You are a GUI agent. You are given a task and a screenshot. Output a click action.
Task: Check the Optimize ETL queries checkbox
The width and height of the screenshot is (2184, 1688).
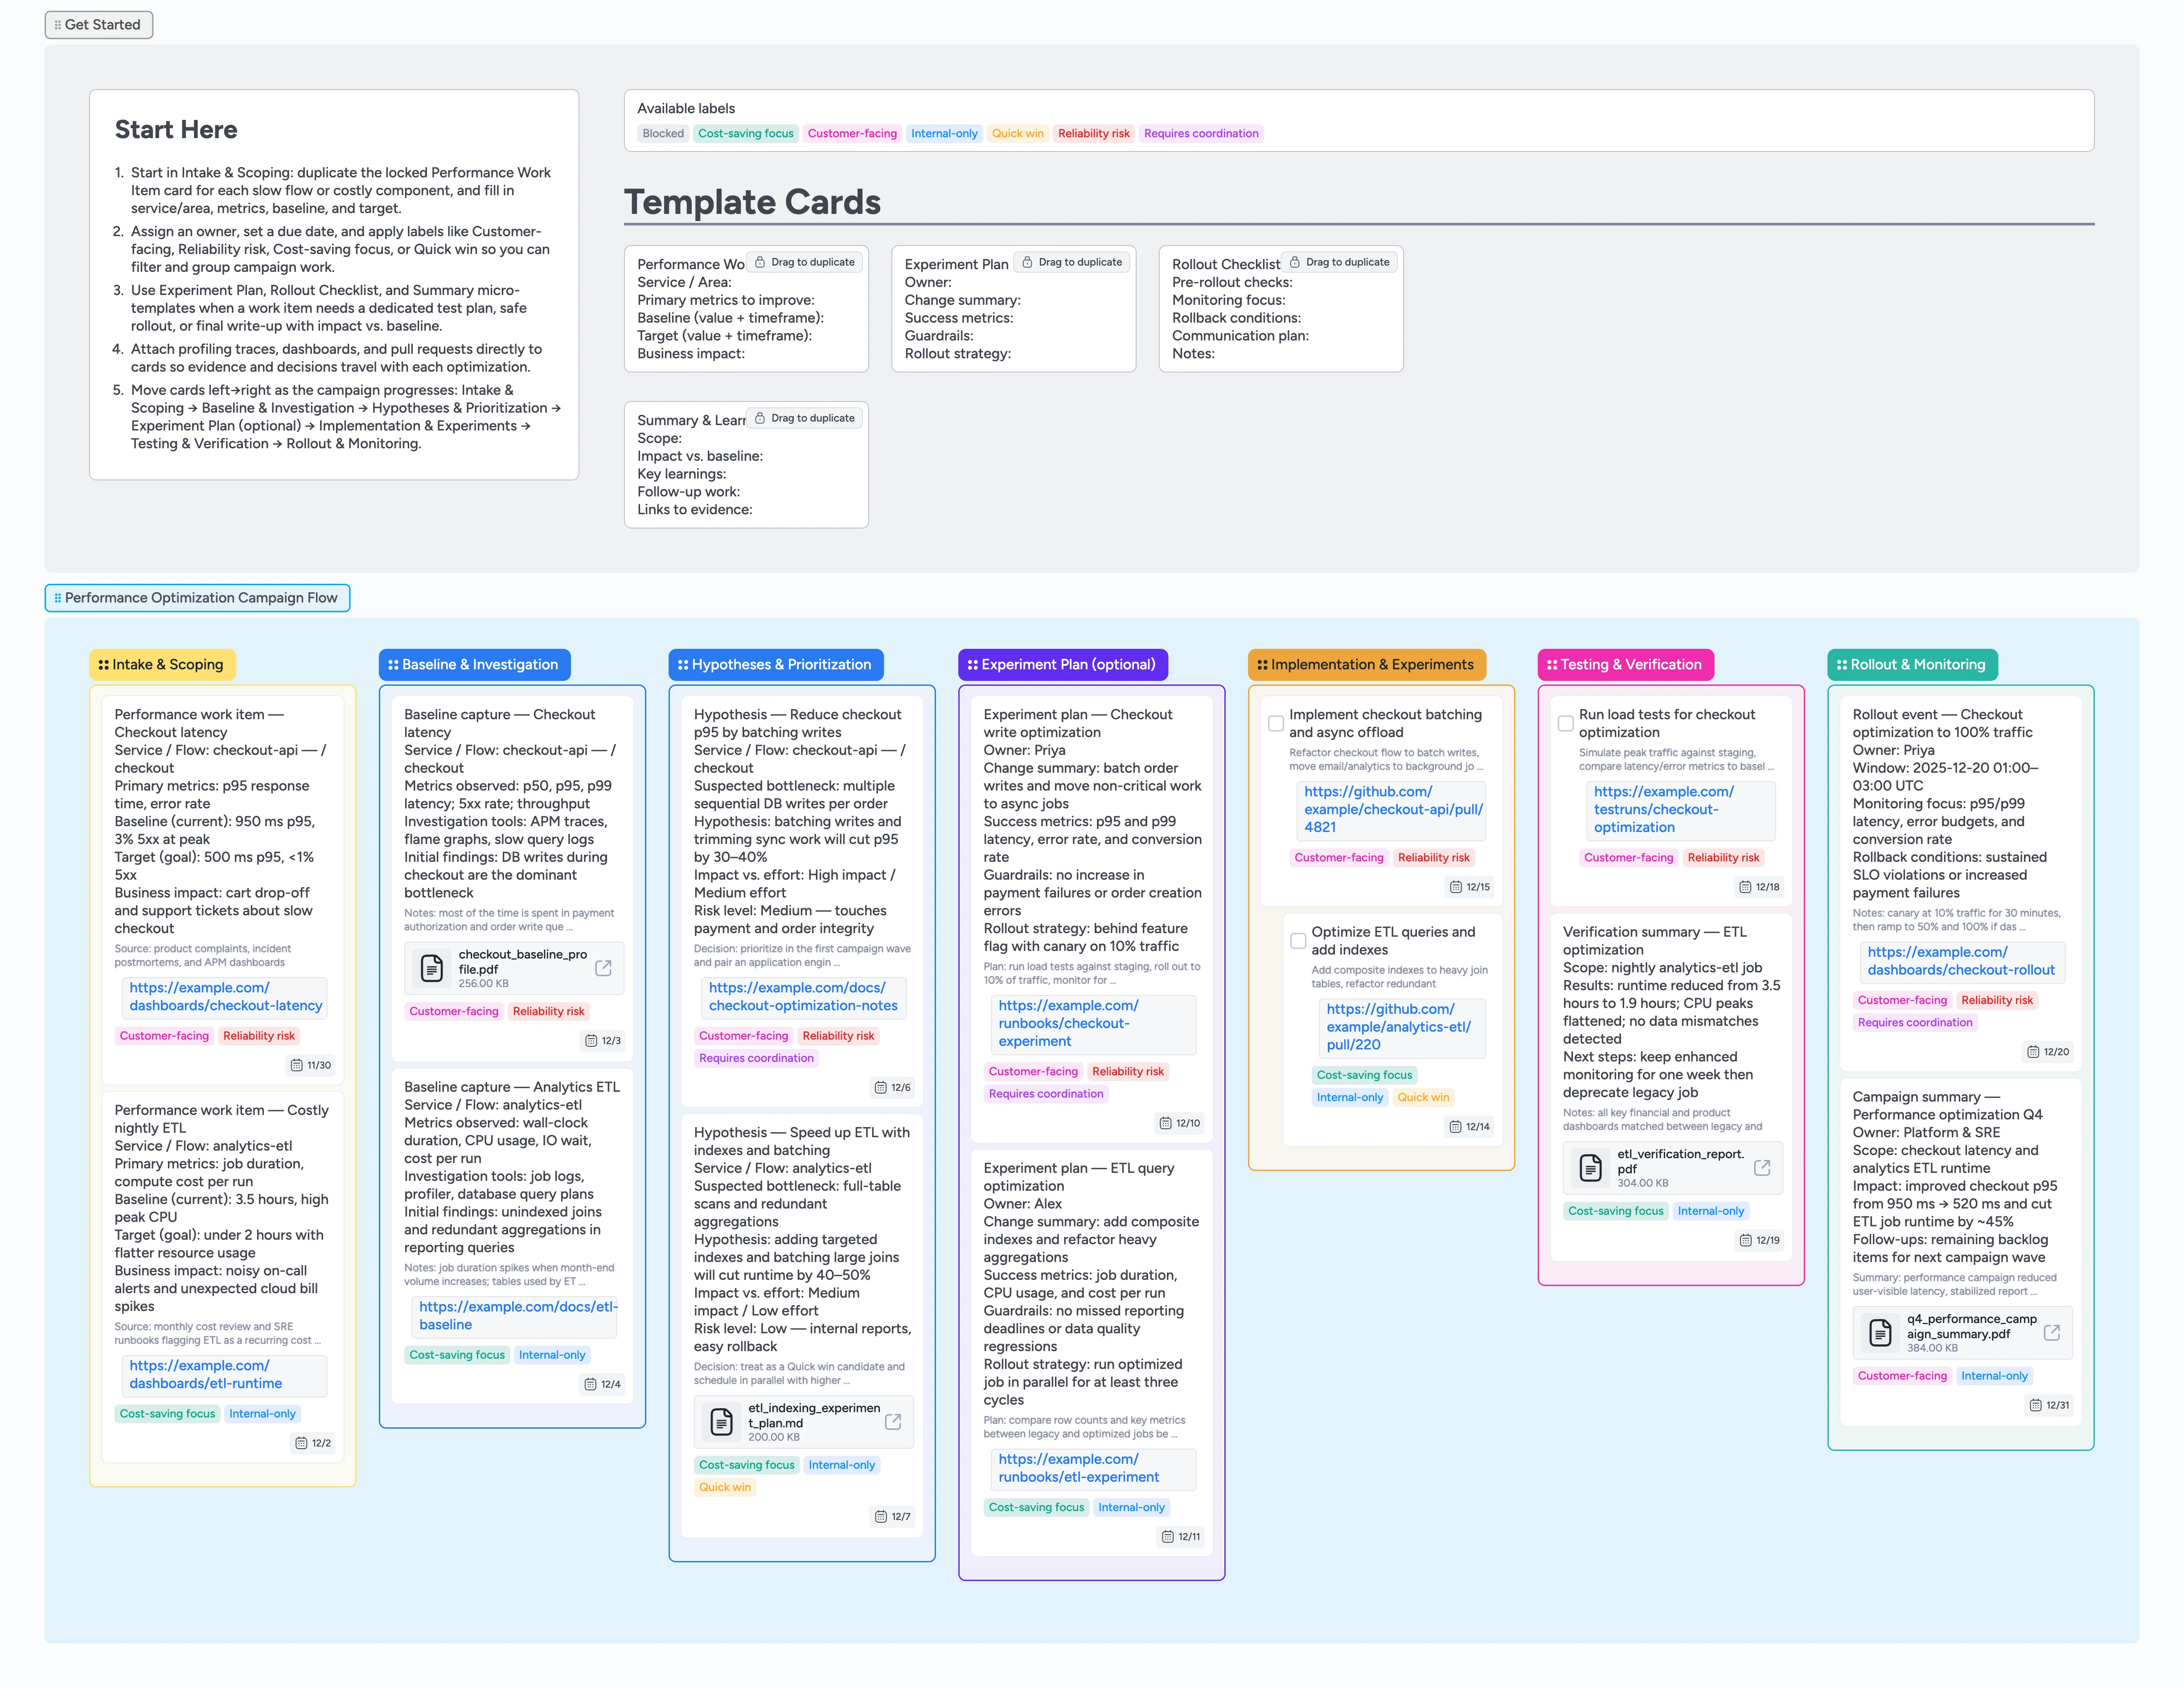coord(1298,940)
